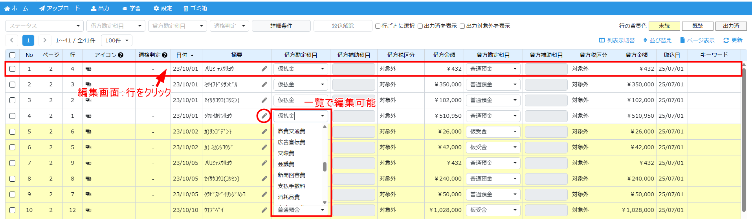Expand the 100件 page size dropdown
This screenshot has width=752, height=219.
(x=116, y=40)
